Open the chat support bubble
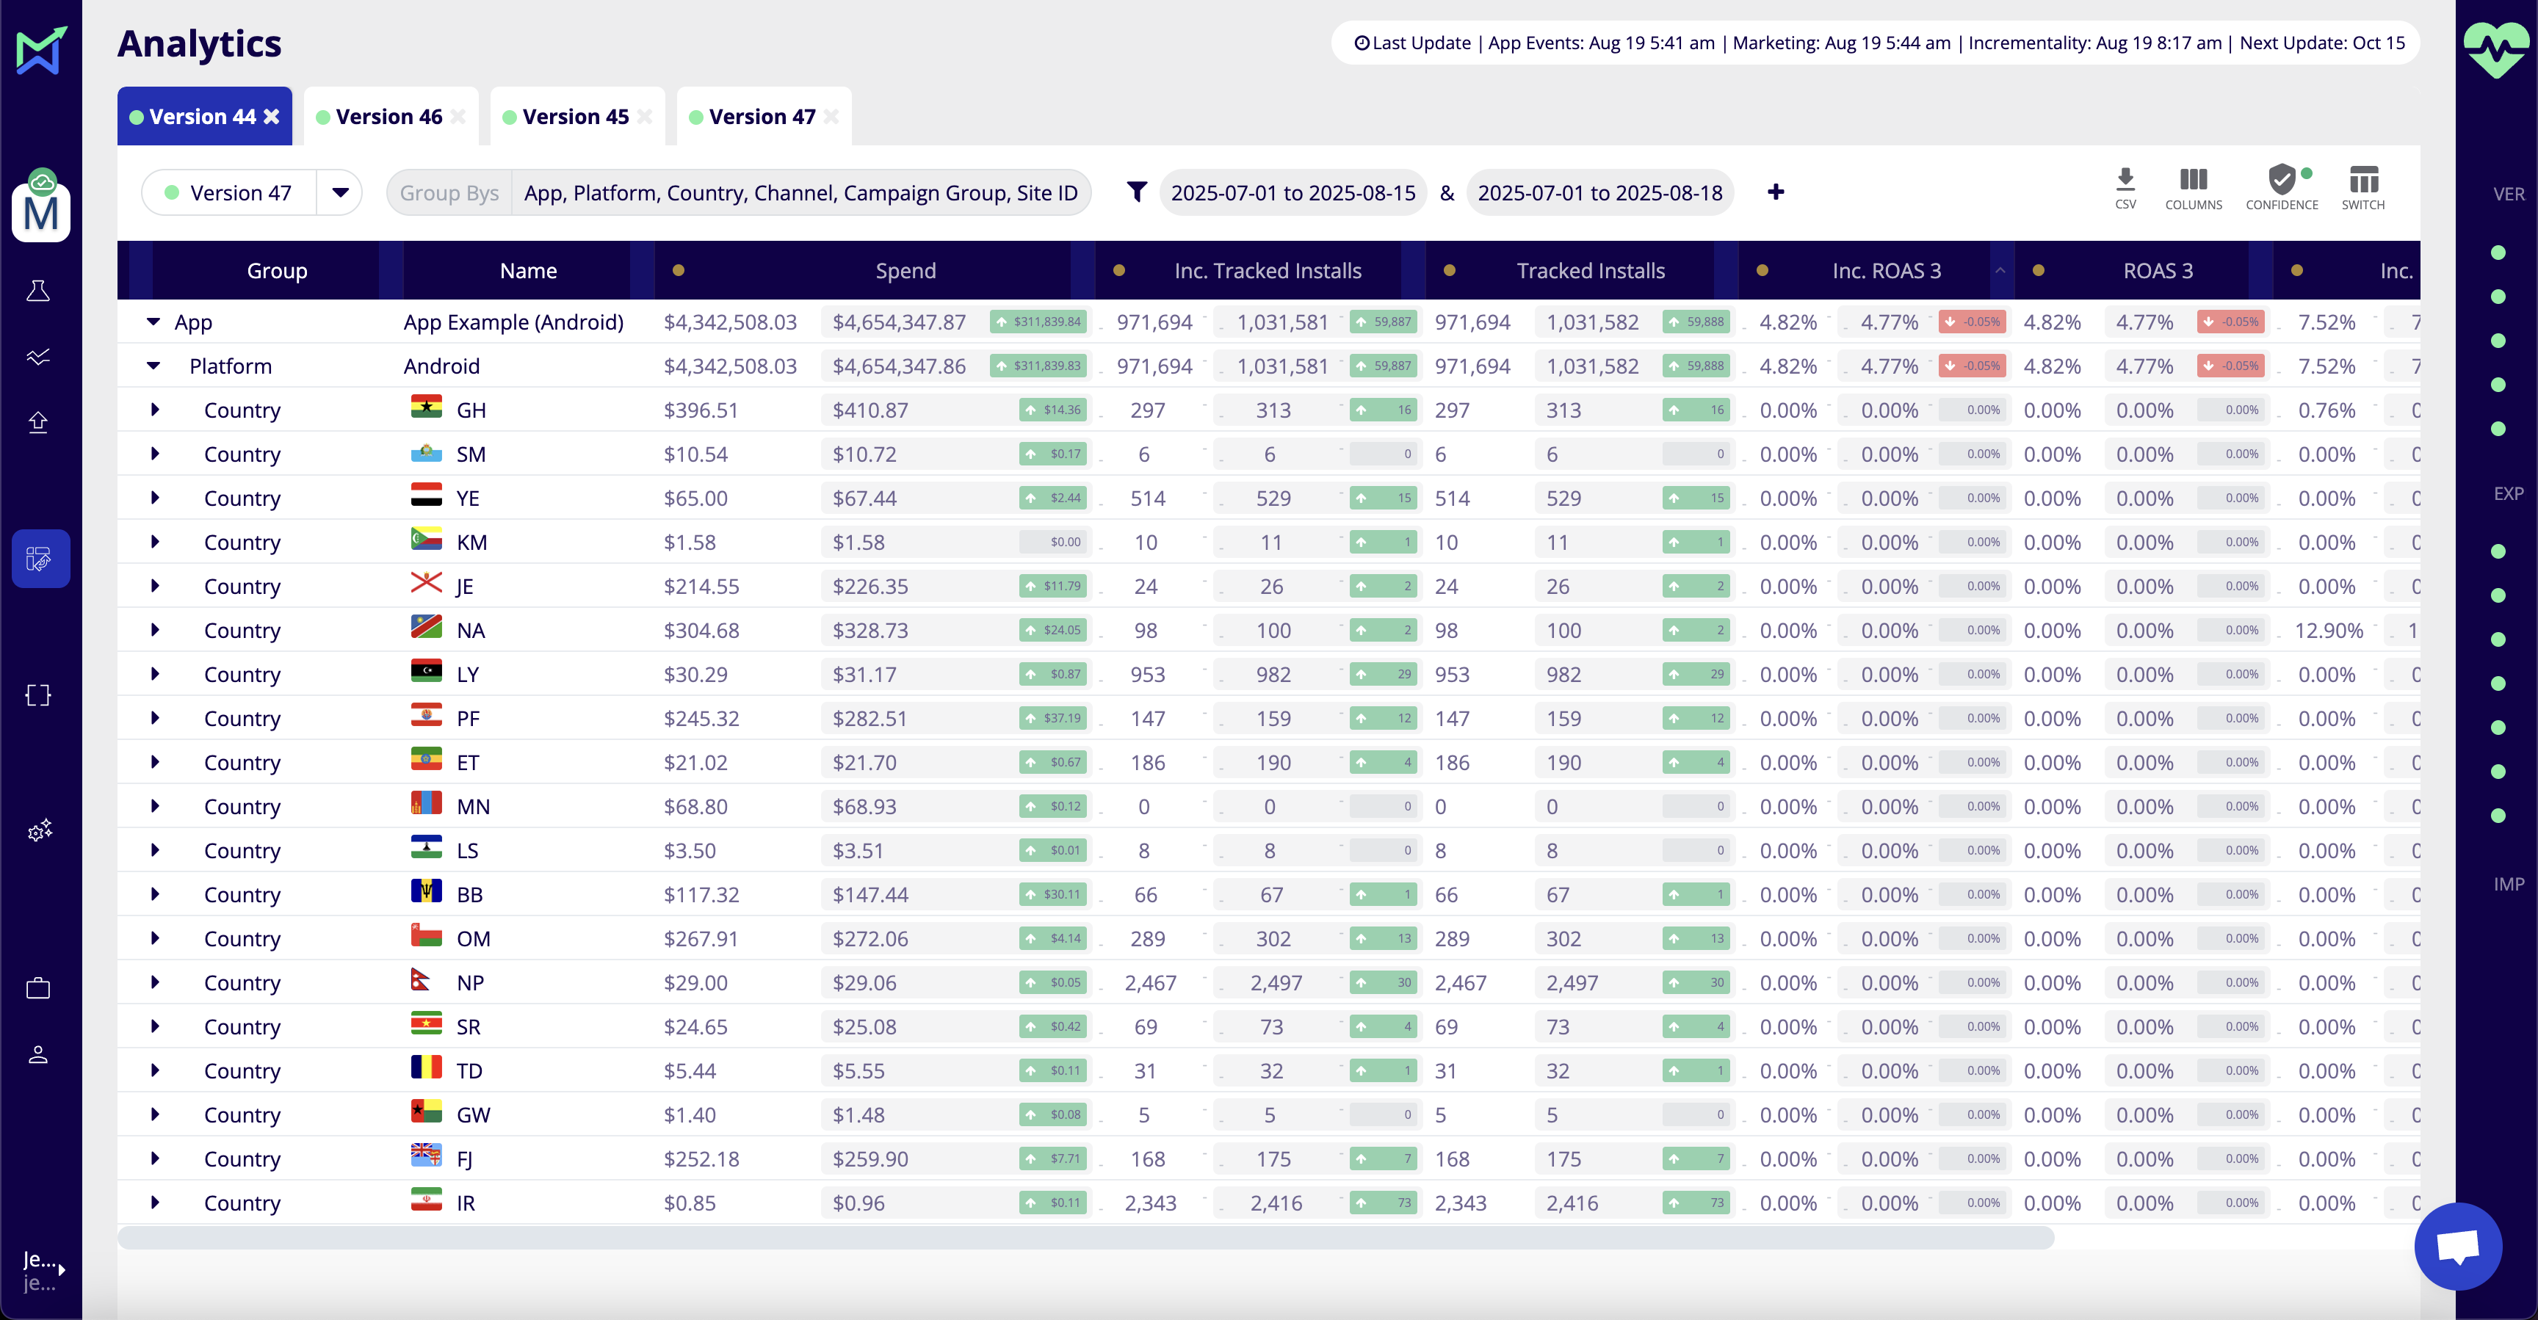Image resolution: width=2538 pixels, height=1320 pixels. 2457,1247
